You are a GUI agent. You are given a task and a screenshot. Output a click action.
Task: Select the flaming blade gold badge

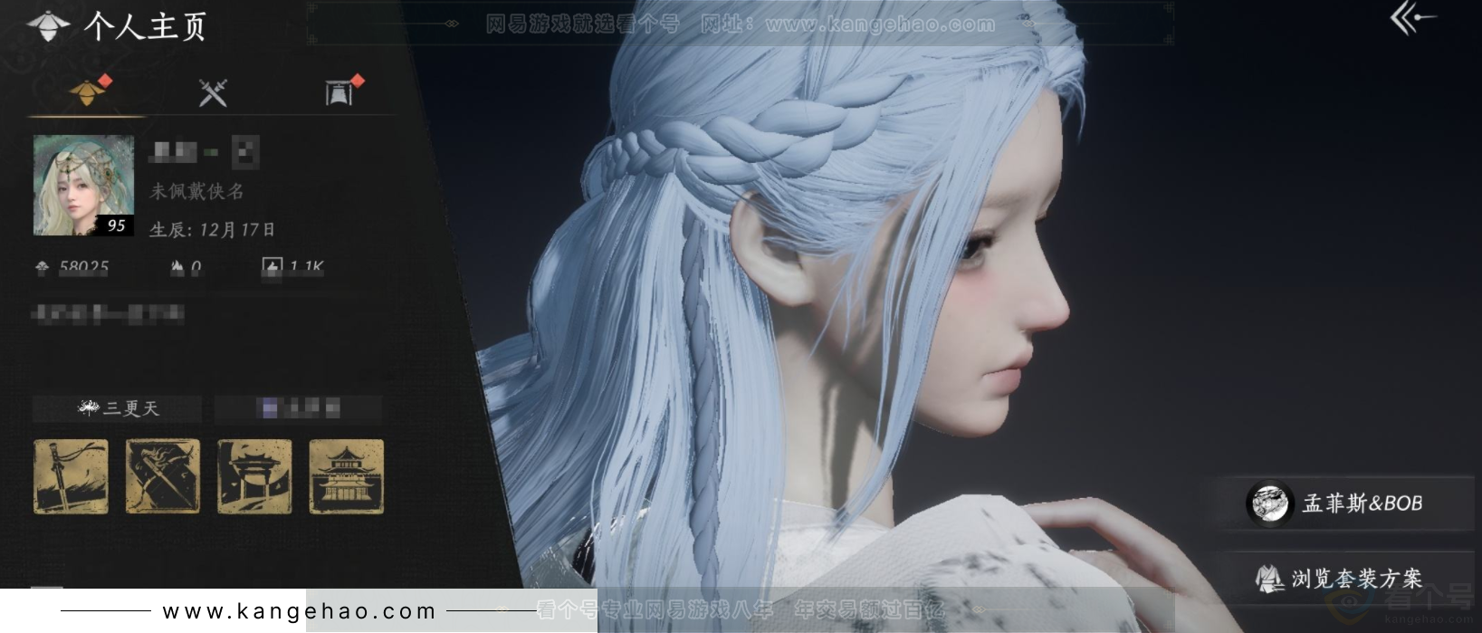[163, 476]
